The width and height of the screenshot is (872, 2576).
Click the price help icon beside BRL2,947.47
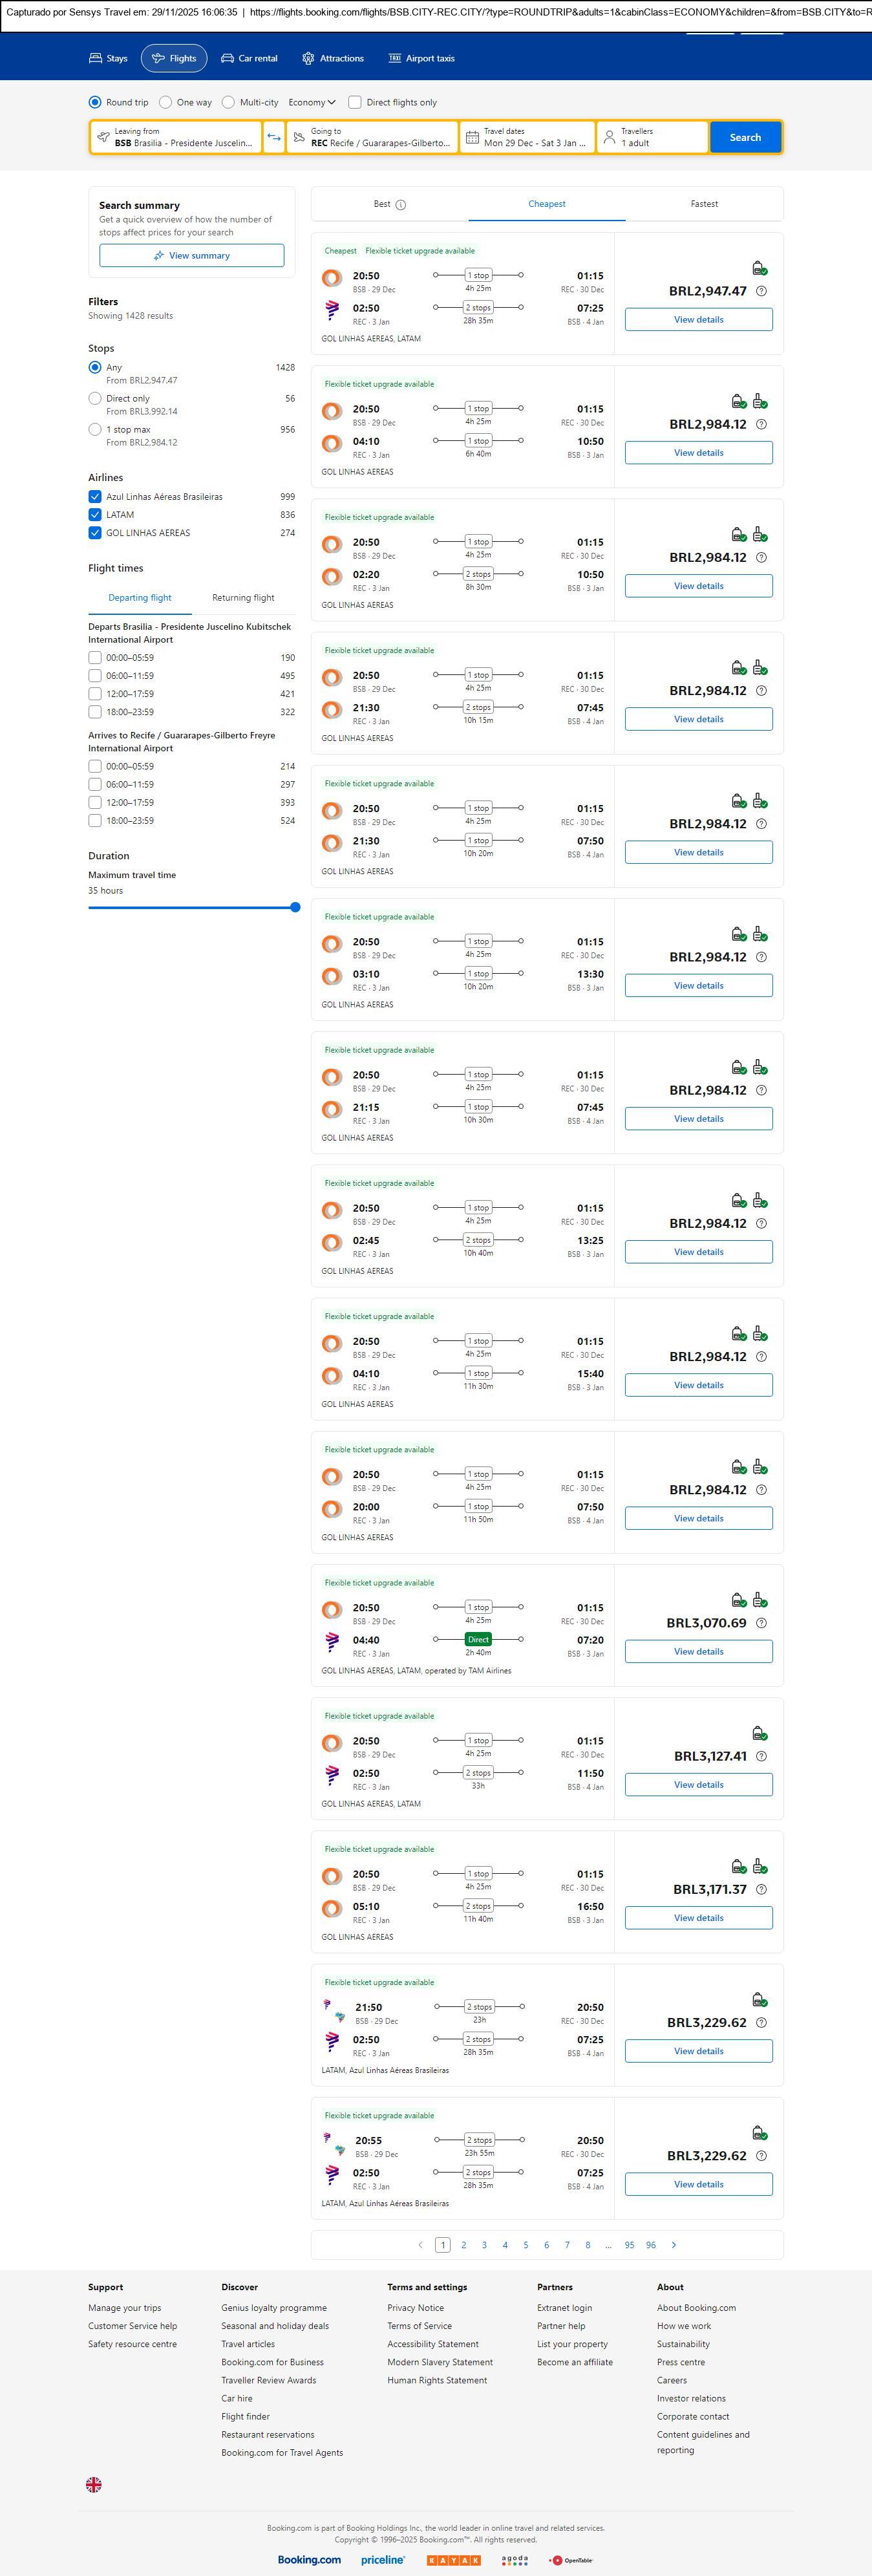tap(761, 291)
